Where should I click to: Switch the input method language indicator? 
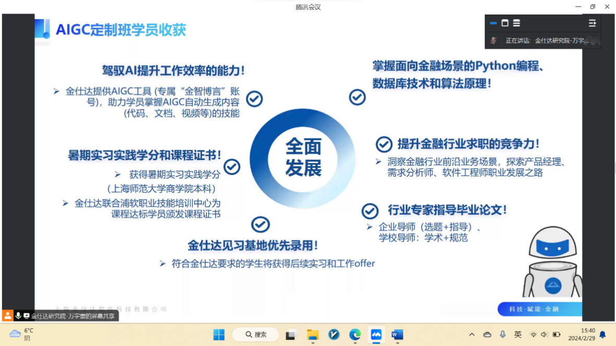pyautogui.click(x=518, y=335)
